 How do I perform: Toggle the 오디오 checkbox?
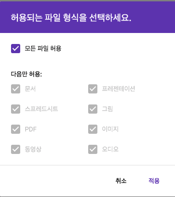tap(93, 149)
